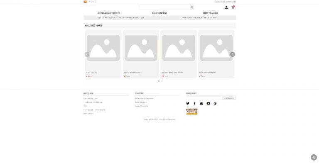Open Kids&Baby Accessories menu
319x163 pixels.
point(109,13)
